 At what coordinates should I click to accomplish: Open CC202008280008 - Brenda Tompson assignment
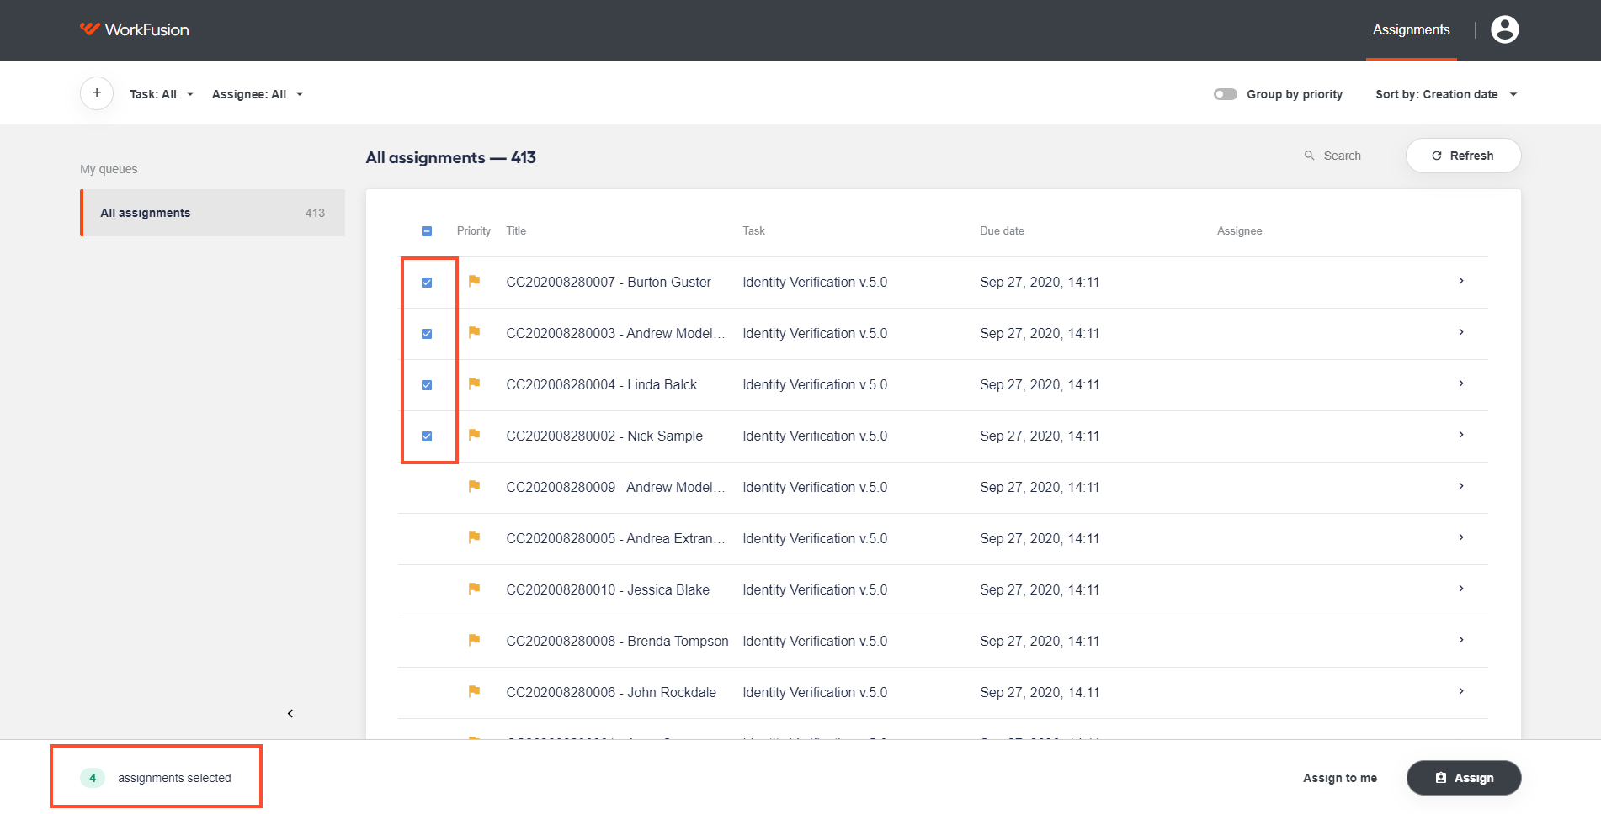[617, 641]
